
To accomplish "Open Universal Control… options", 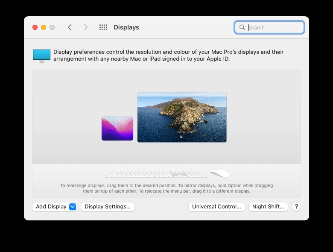I will [216, 207].
